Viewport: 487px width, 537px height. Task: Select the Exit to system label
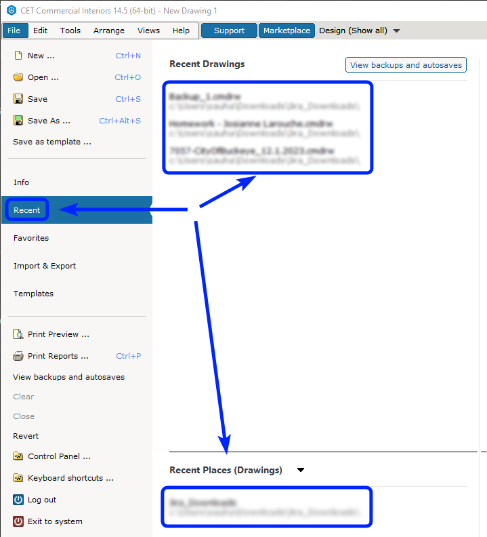pos(55,521)
